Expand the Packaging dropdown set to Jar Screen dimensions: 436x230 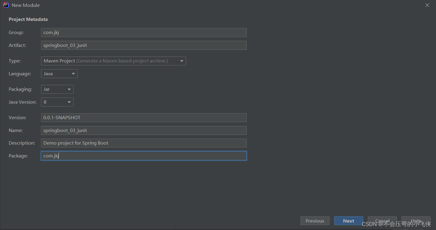pyautogui.click(x=57, y=89)
